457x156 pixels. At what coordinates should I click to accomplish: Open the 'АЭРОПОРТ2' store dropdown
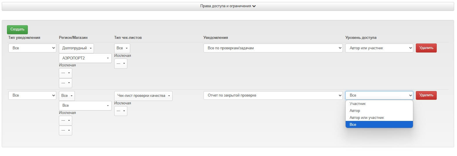pos(85,58)
